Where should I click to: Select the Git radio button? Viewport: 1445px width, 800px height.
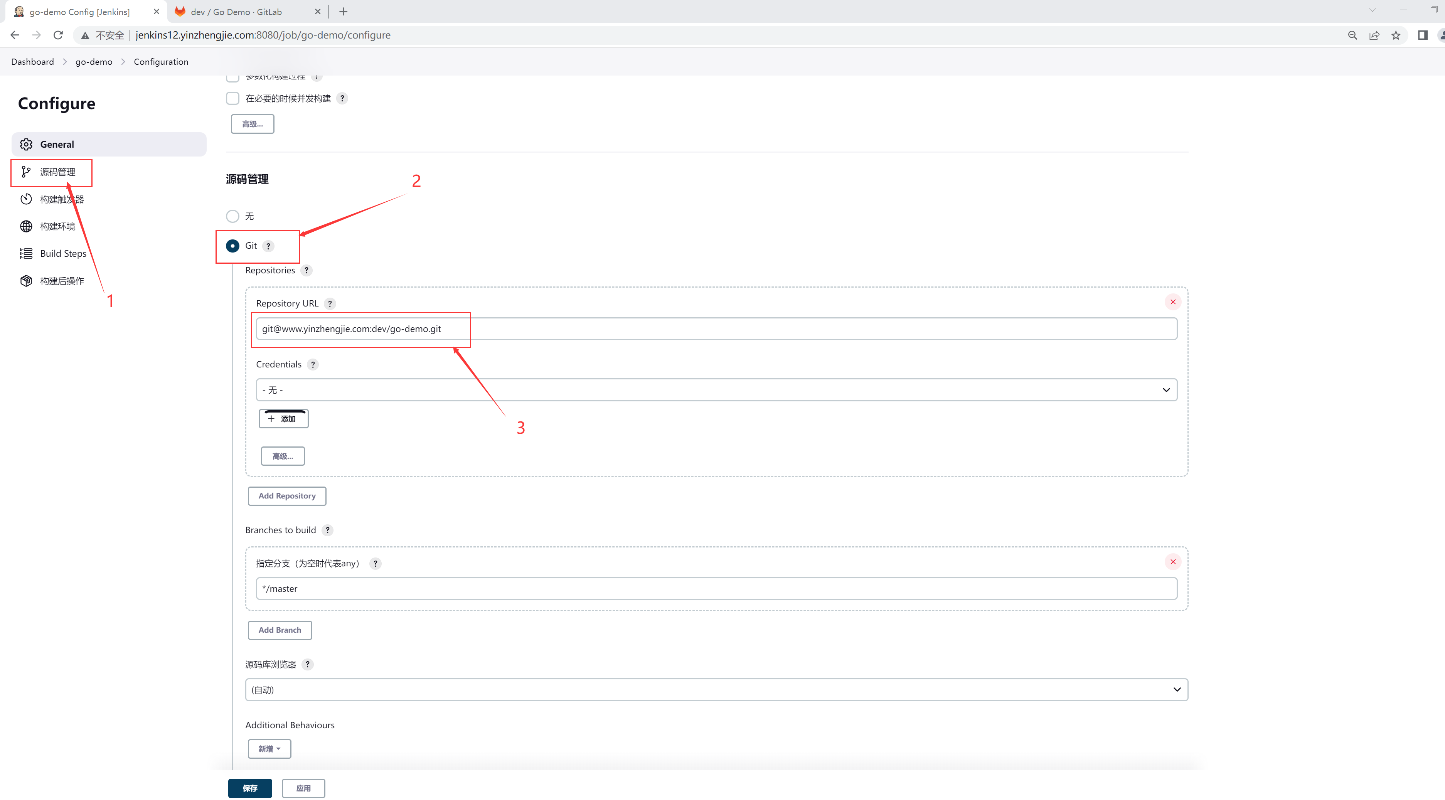click(232, 246)
